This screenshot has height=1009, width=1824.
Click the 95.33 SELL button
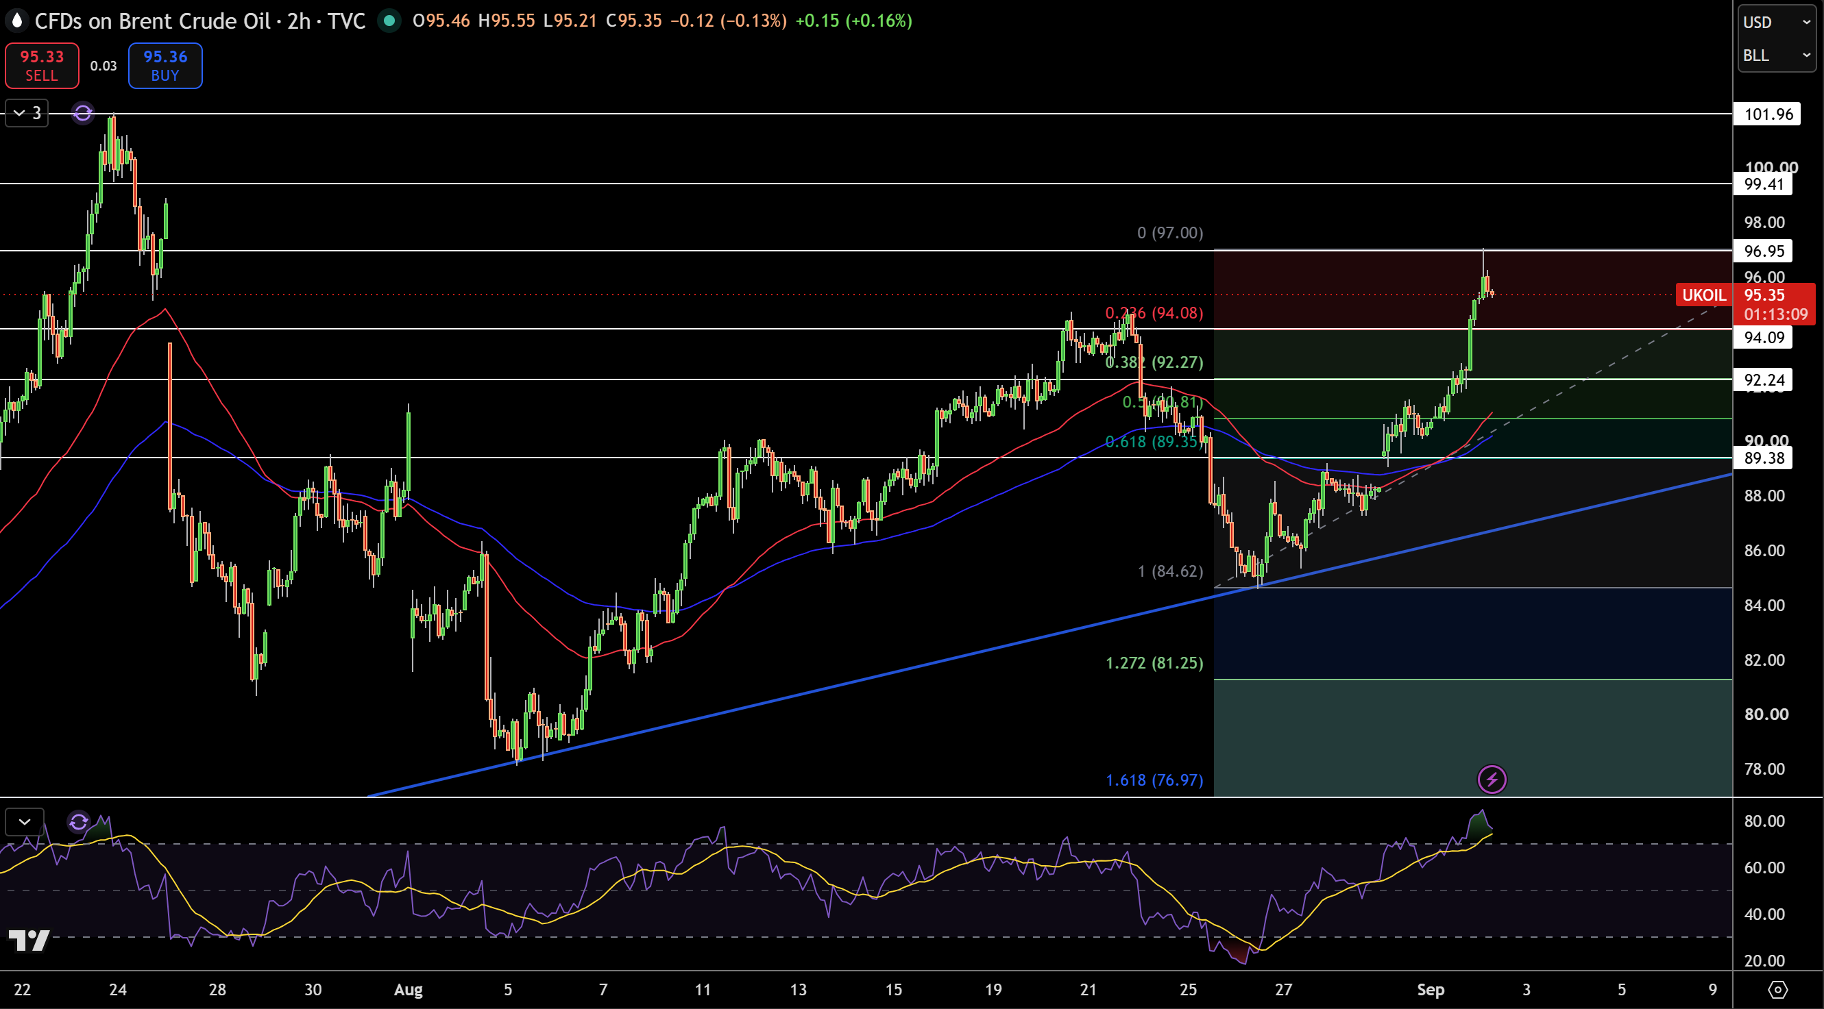pyautogui.click(x=42, y=66)
